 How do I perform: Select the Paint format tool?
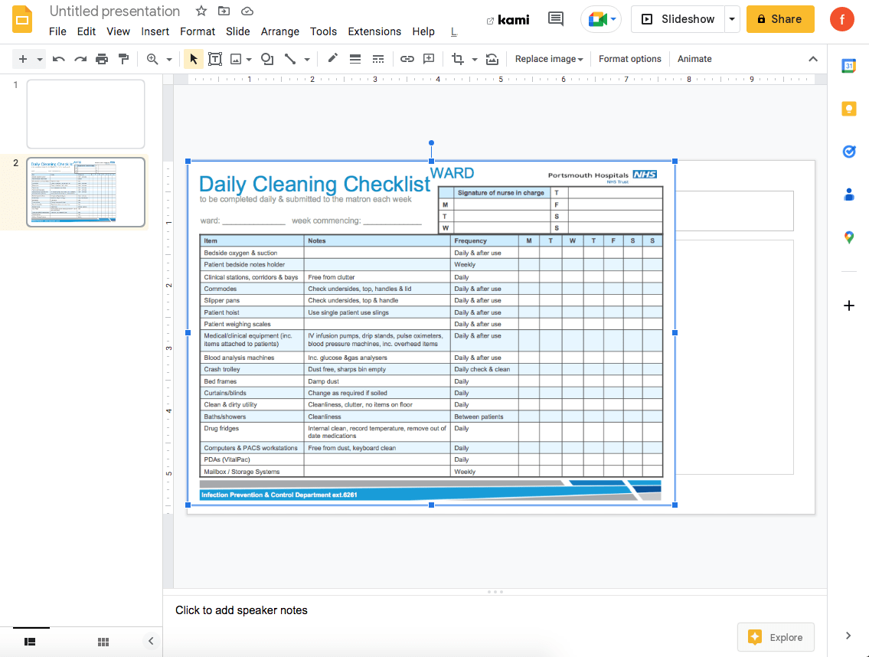coord(123,58)
